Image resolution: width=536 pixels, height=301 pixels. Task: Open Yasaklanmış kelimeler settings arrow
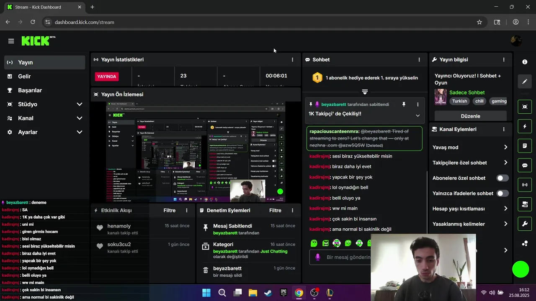(505, 224)
